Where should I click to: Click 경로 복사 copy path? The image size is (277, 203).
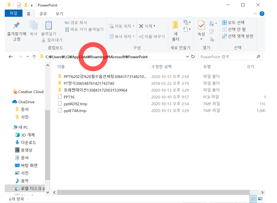coord(76,23)
